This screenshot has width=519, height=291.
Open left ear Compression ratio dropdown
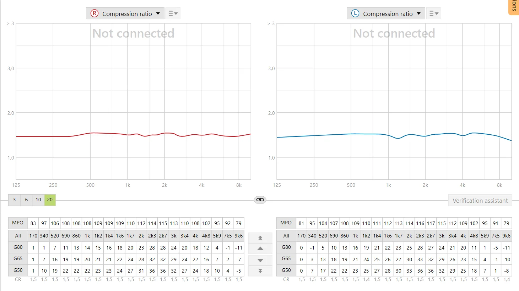[386, 13]
